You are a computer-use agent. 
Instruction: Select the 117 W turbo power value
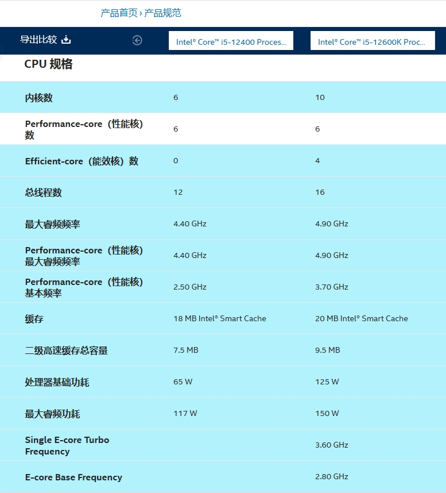(185, 413)
